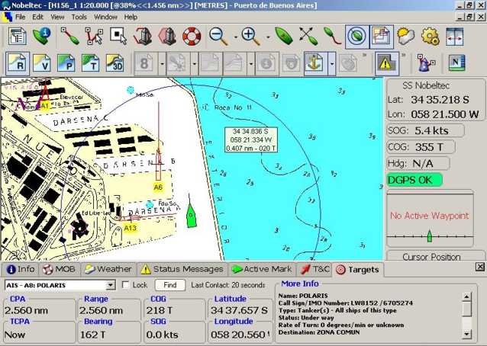Click the A1 AIS target label

tap(45, 106)
